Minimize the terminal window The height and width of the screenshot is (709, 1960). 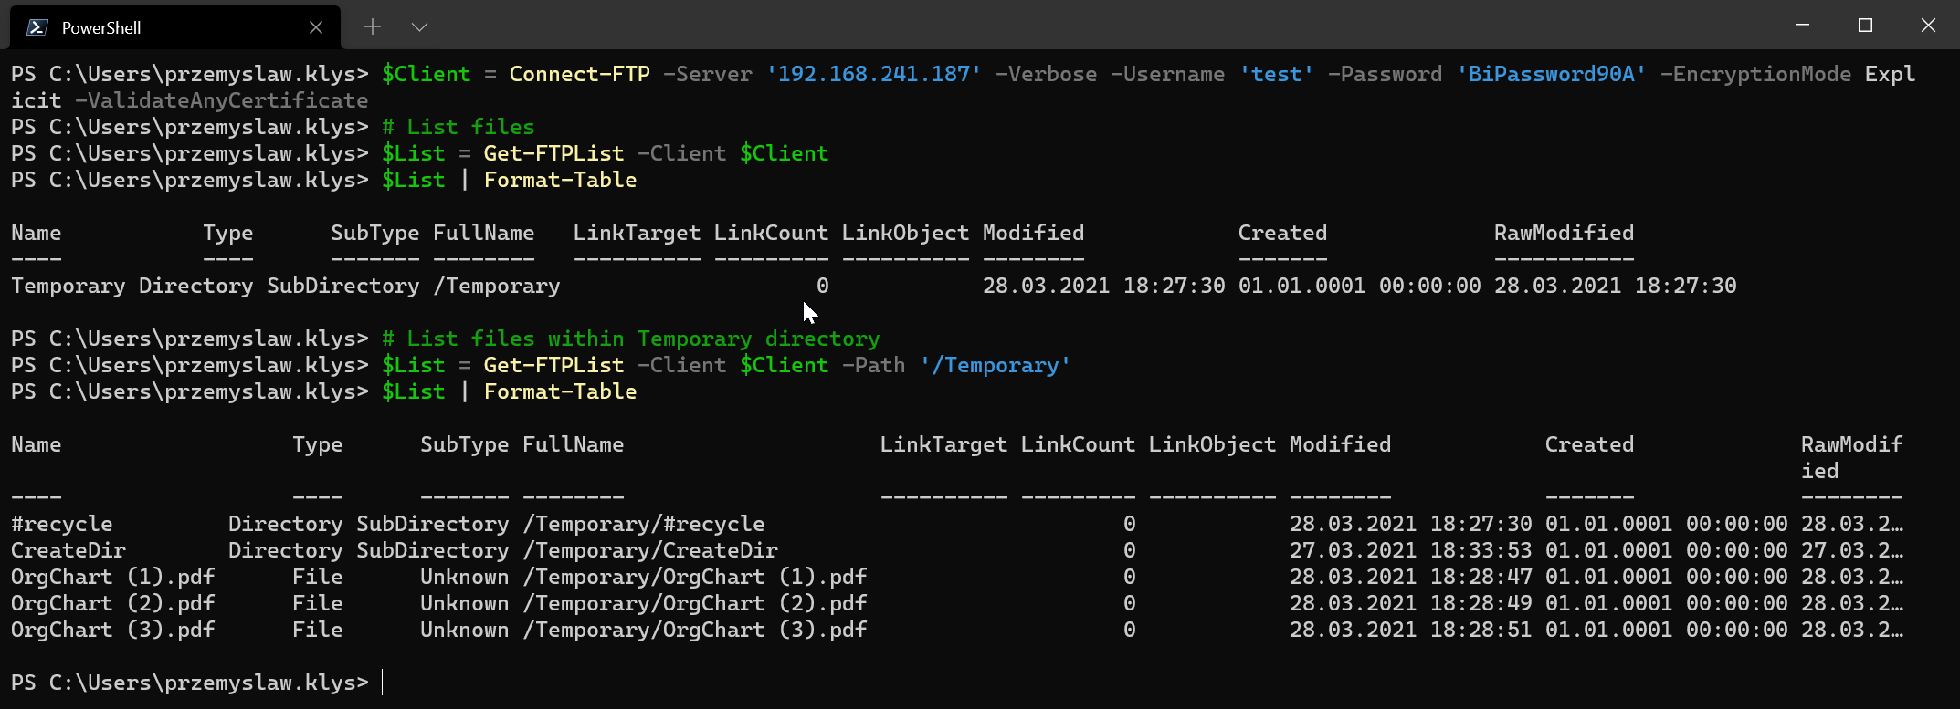tap(1801, 25)
